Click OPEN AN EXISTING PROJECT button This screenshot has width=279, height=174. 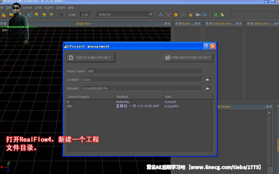[189, 58]
